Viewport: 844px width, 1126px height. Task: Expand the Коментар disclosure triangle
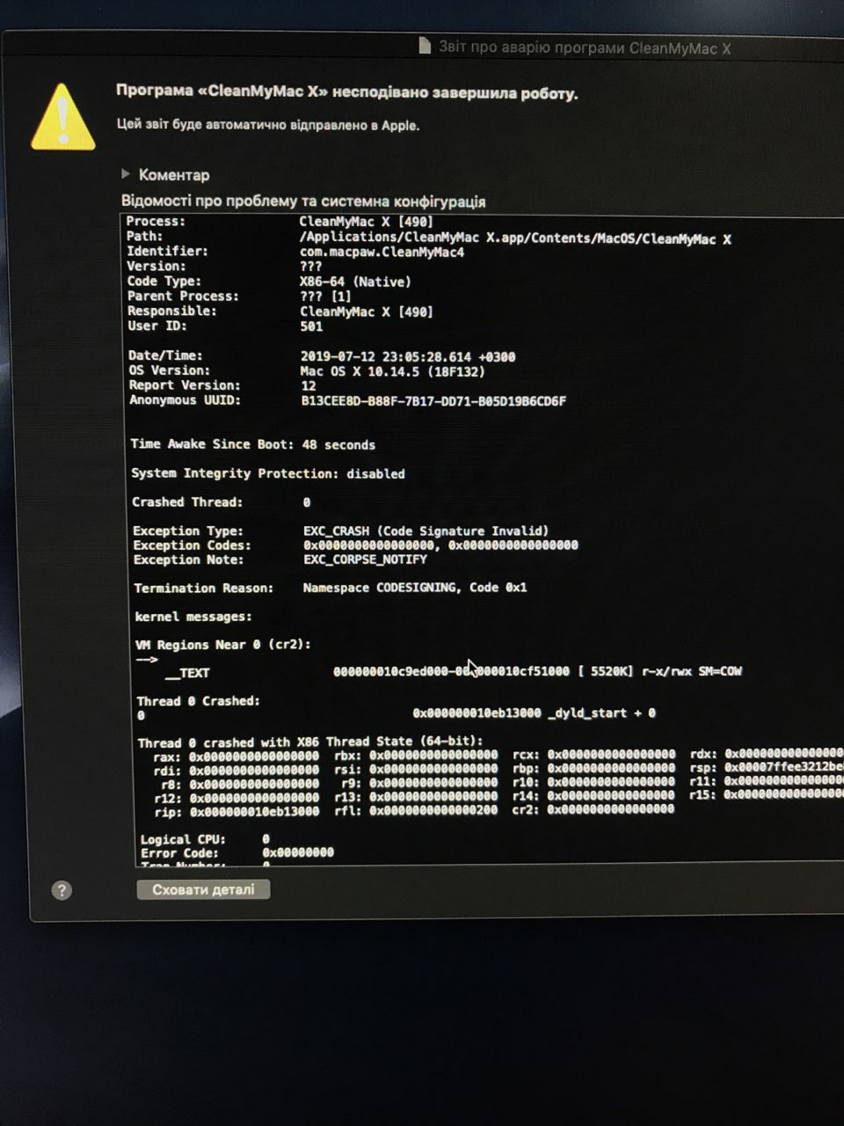pos(126,174)
